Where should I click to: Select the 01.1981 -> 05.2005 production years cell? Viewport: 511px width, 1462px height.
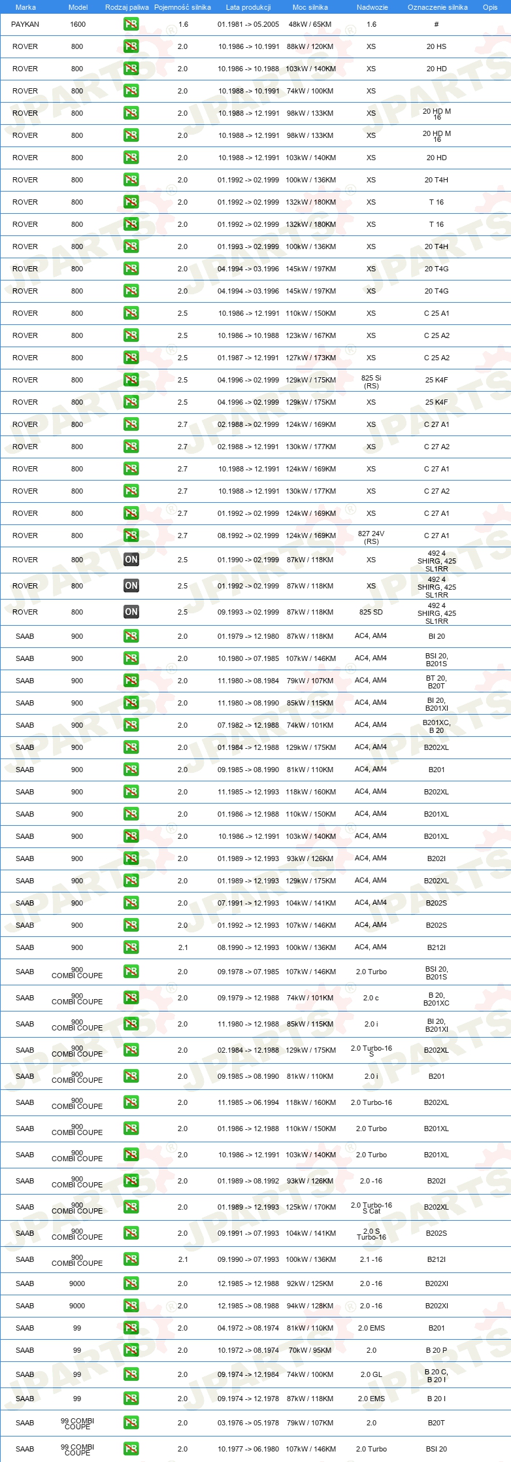pos(248,24)
